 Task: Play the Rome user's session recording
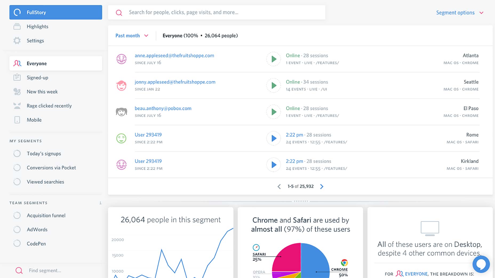tap(273, 138)
